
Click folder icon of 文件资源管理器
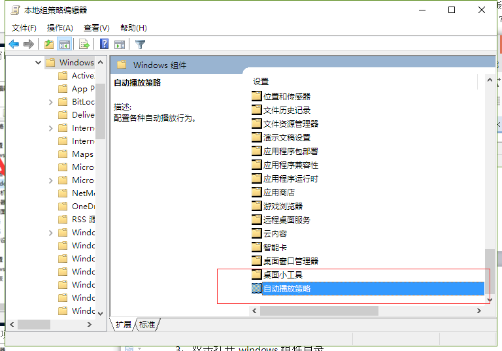point(256,124)
